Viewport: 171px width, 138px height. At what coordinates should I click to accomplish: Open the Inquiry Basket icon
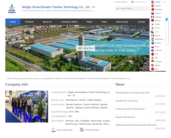[x=132, y=2]
